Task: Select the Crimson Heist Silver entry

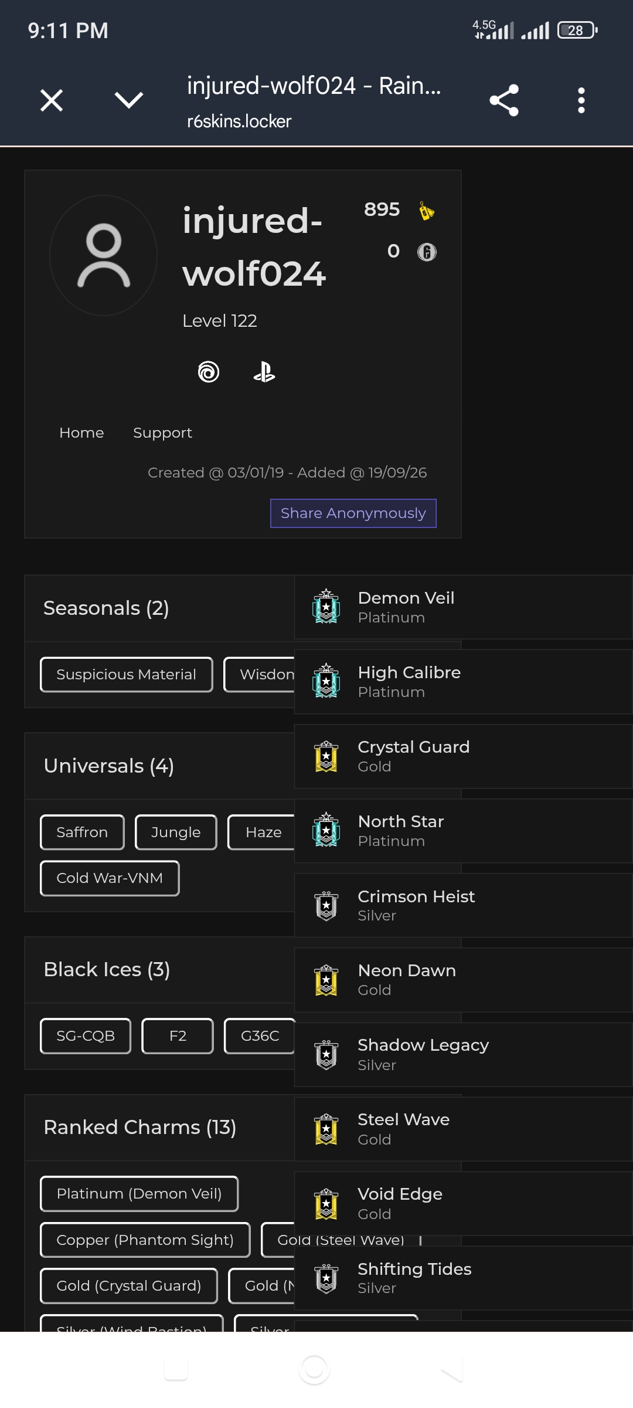Action: (463, 905)
